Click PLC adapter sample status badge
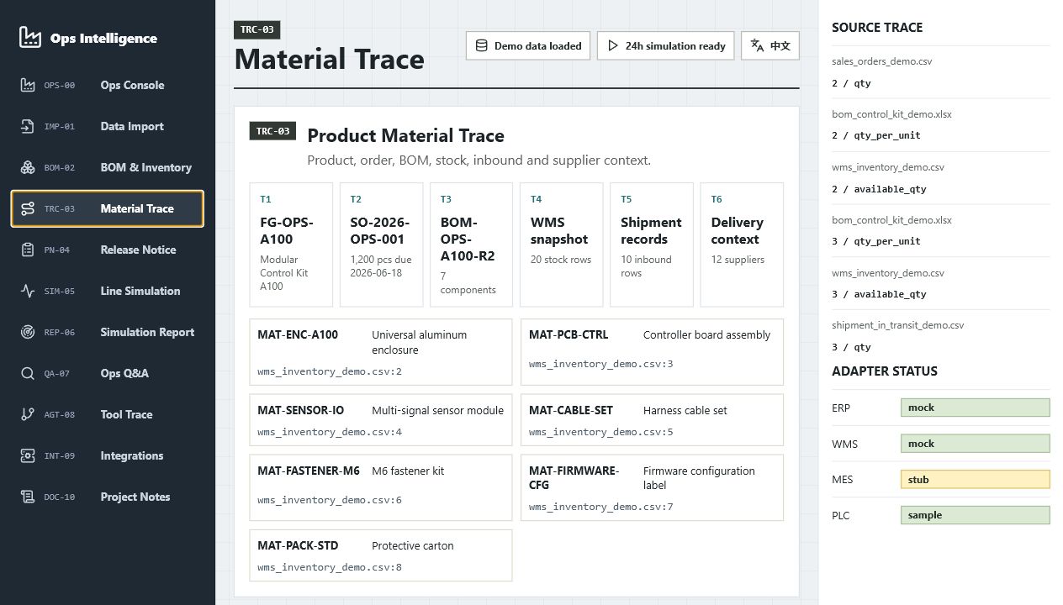The image size is (1063, 605). 975,515
